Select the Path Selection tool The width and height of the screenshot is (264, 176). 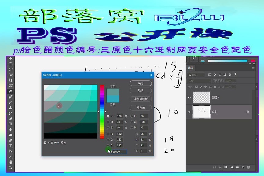pos(10,152)
